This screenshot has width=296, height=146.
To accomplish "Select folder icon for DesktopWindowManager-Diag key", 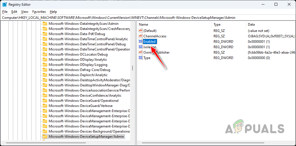I will point(45,85).
